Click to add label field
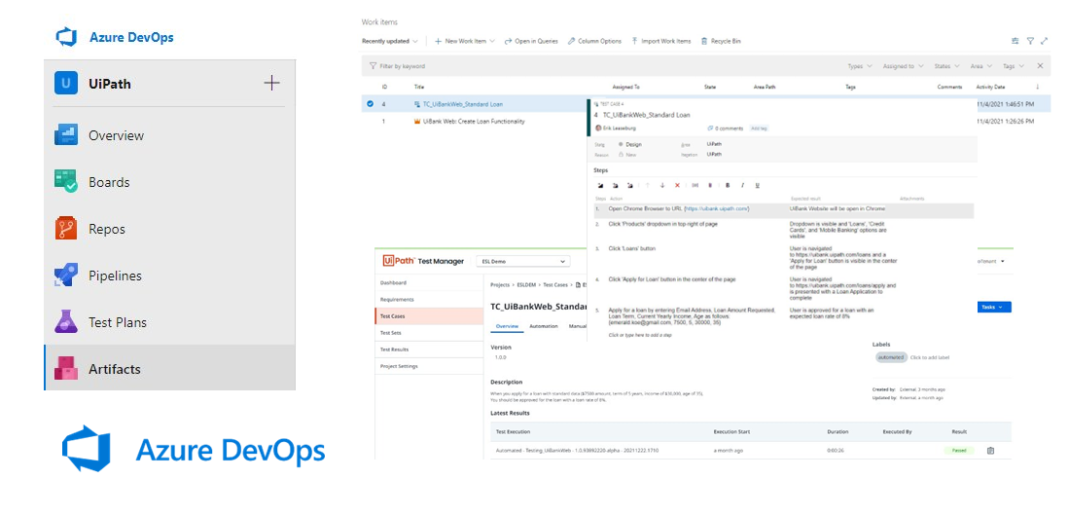The image size is (1069, 515). (x=929, y=357)
